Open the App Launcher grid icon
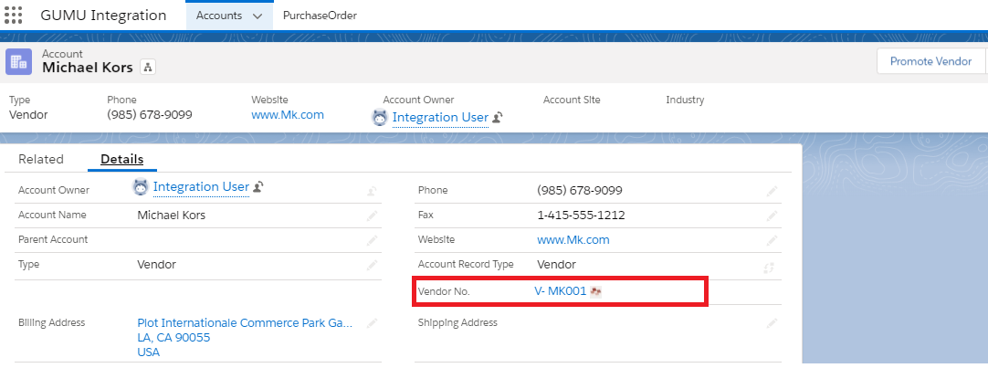This screenshot has height=368, width=988. pos(13,15)
